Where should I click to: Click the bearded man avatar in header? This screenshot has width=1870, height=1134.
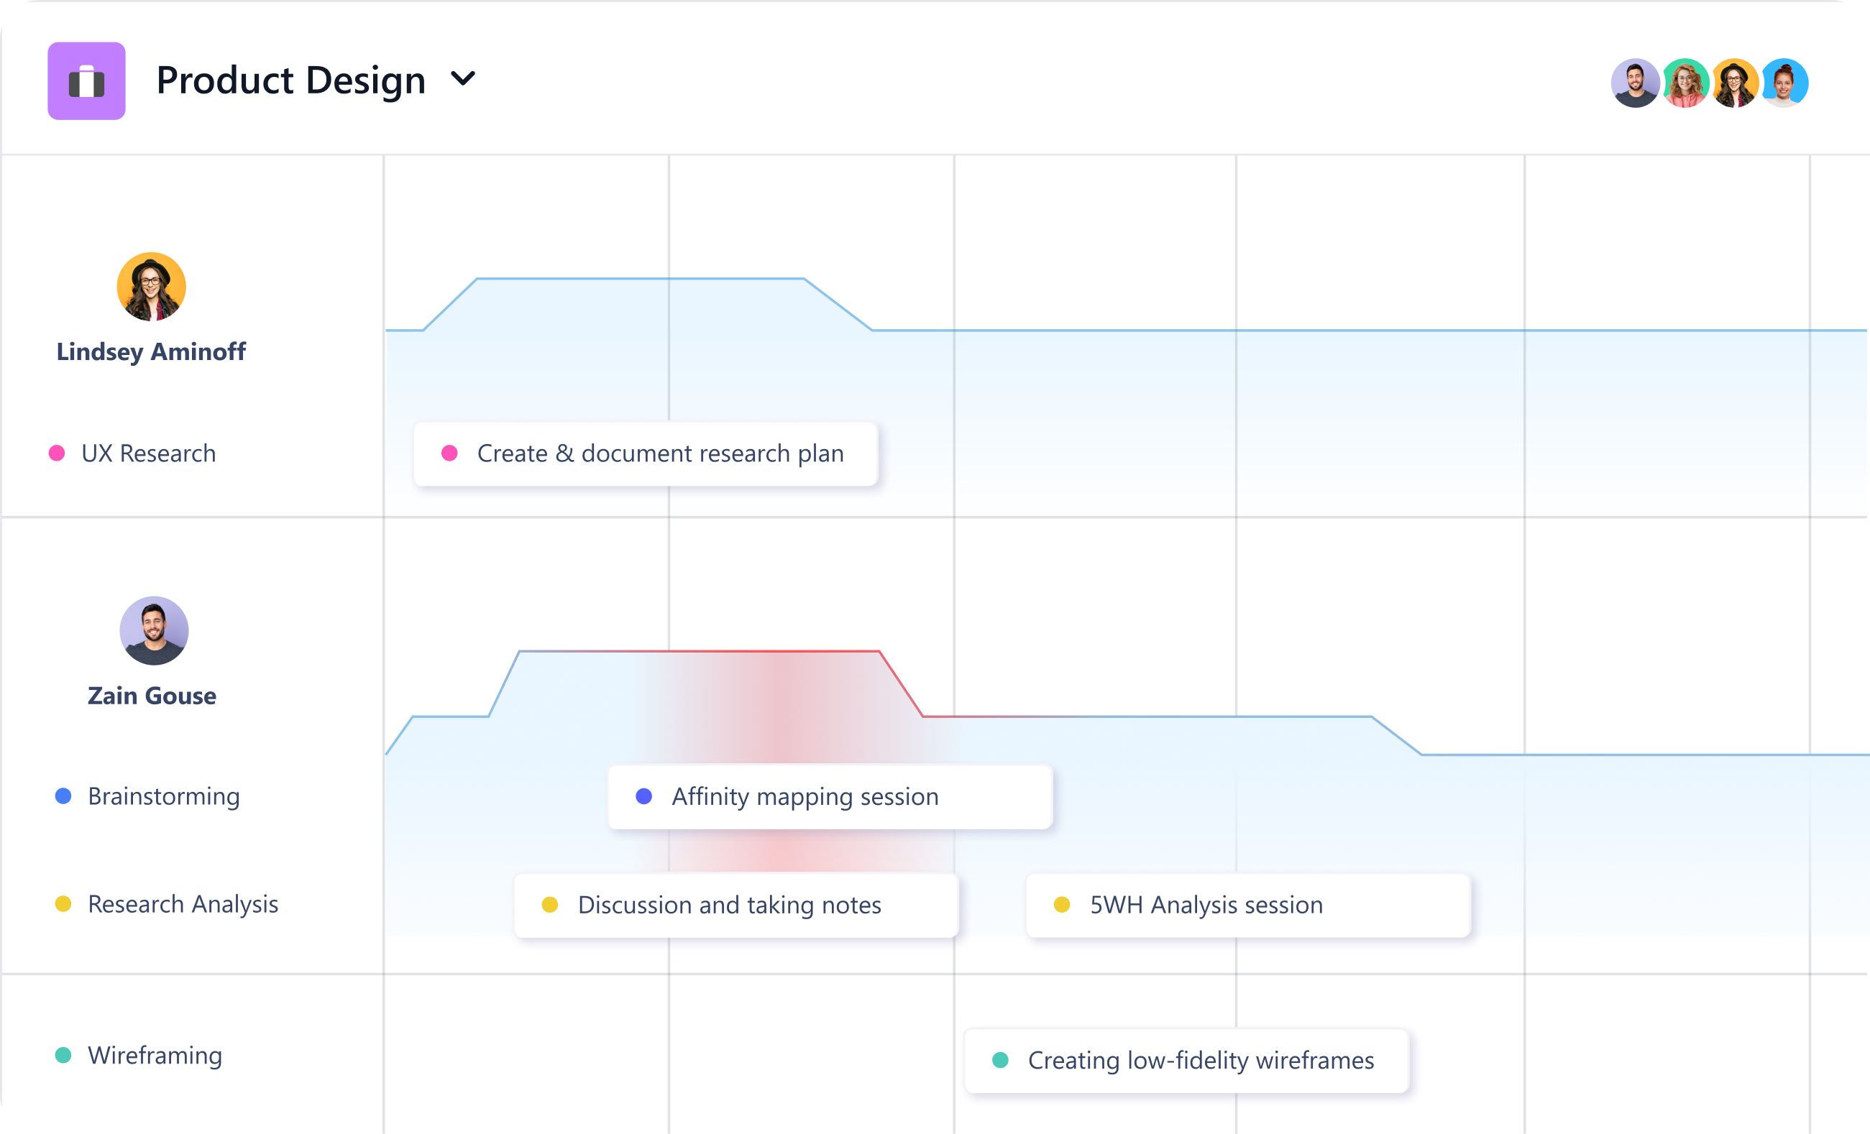[x=1634, y=83]
